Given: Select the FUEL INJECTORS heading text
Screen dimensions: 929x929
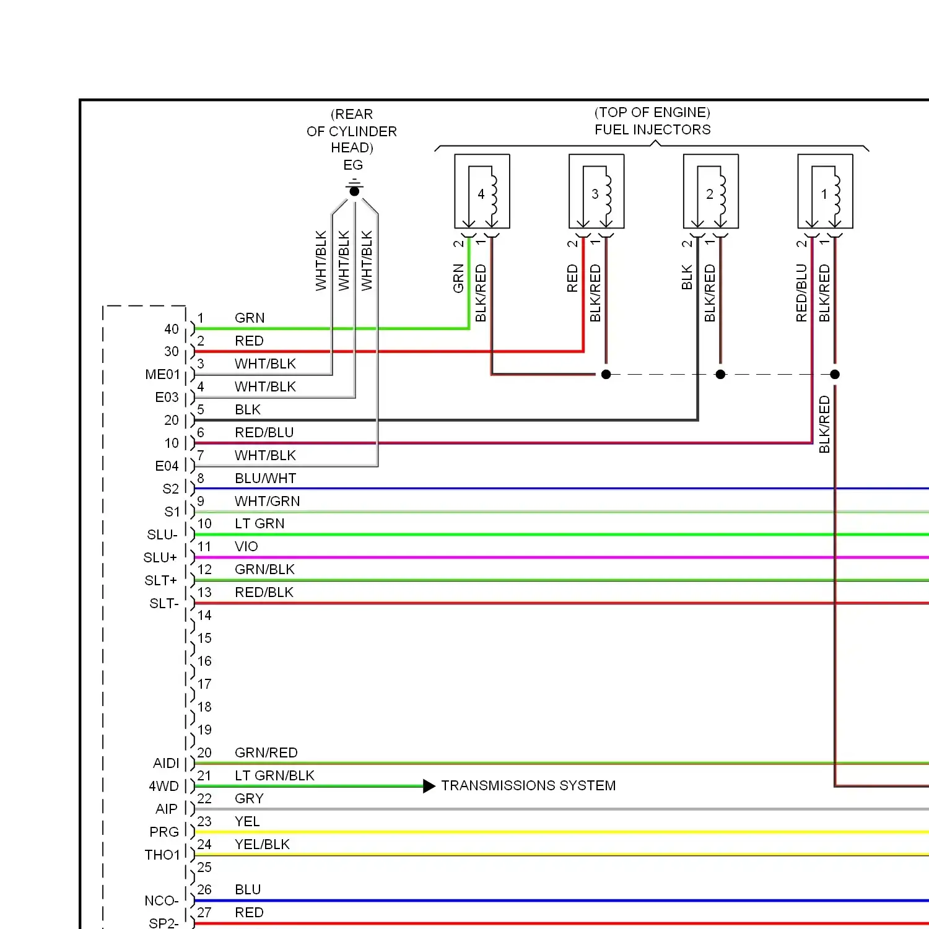Looking at the screenshot, I should point(653,129).
